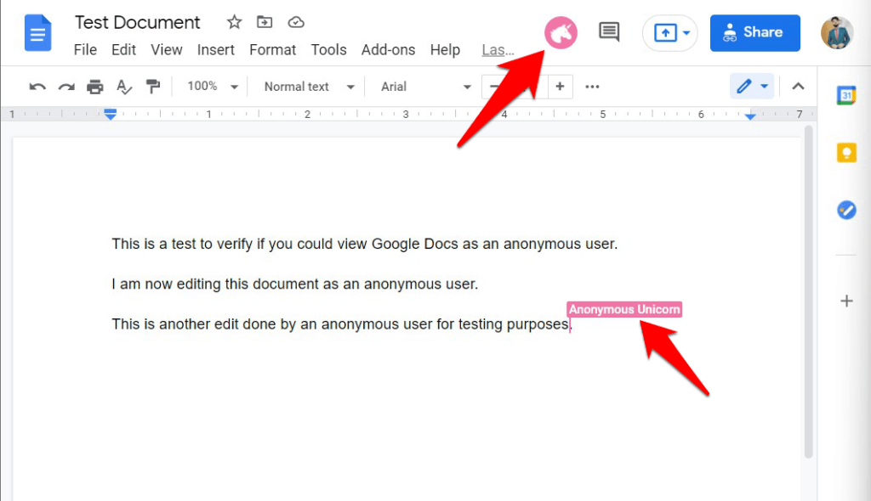Click the Print icon

95,86
